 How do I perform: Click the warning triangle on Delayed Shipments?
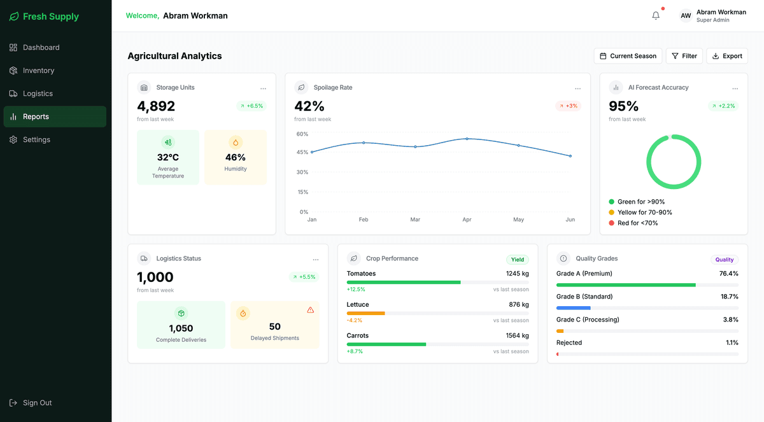[310, 309]
